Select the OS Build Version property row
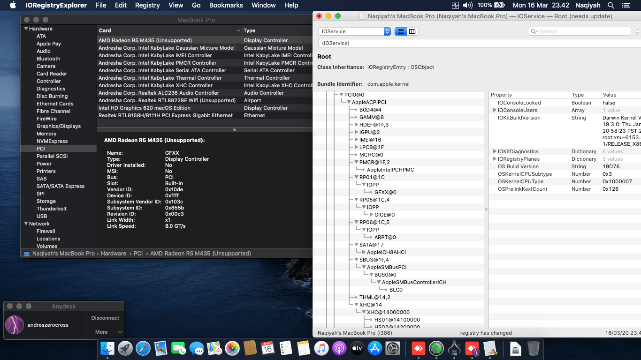641x360 pixels. [x=565, y=166]
